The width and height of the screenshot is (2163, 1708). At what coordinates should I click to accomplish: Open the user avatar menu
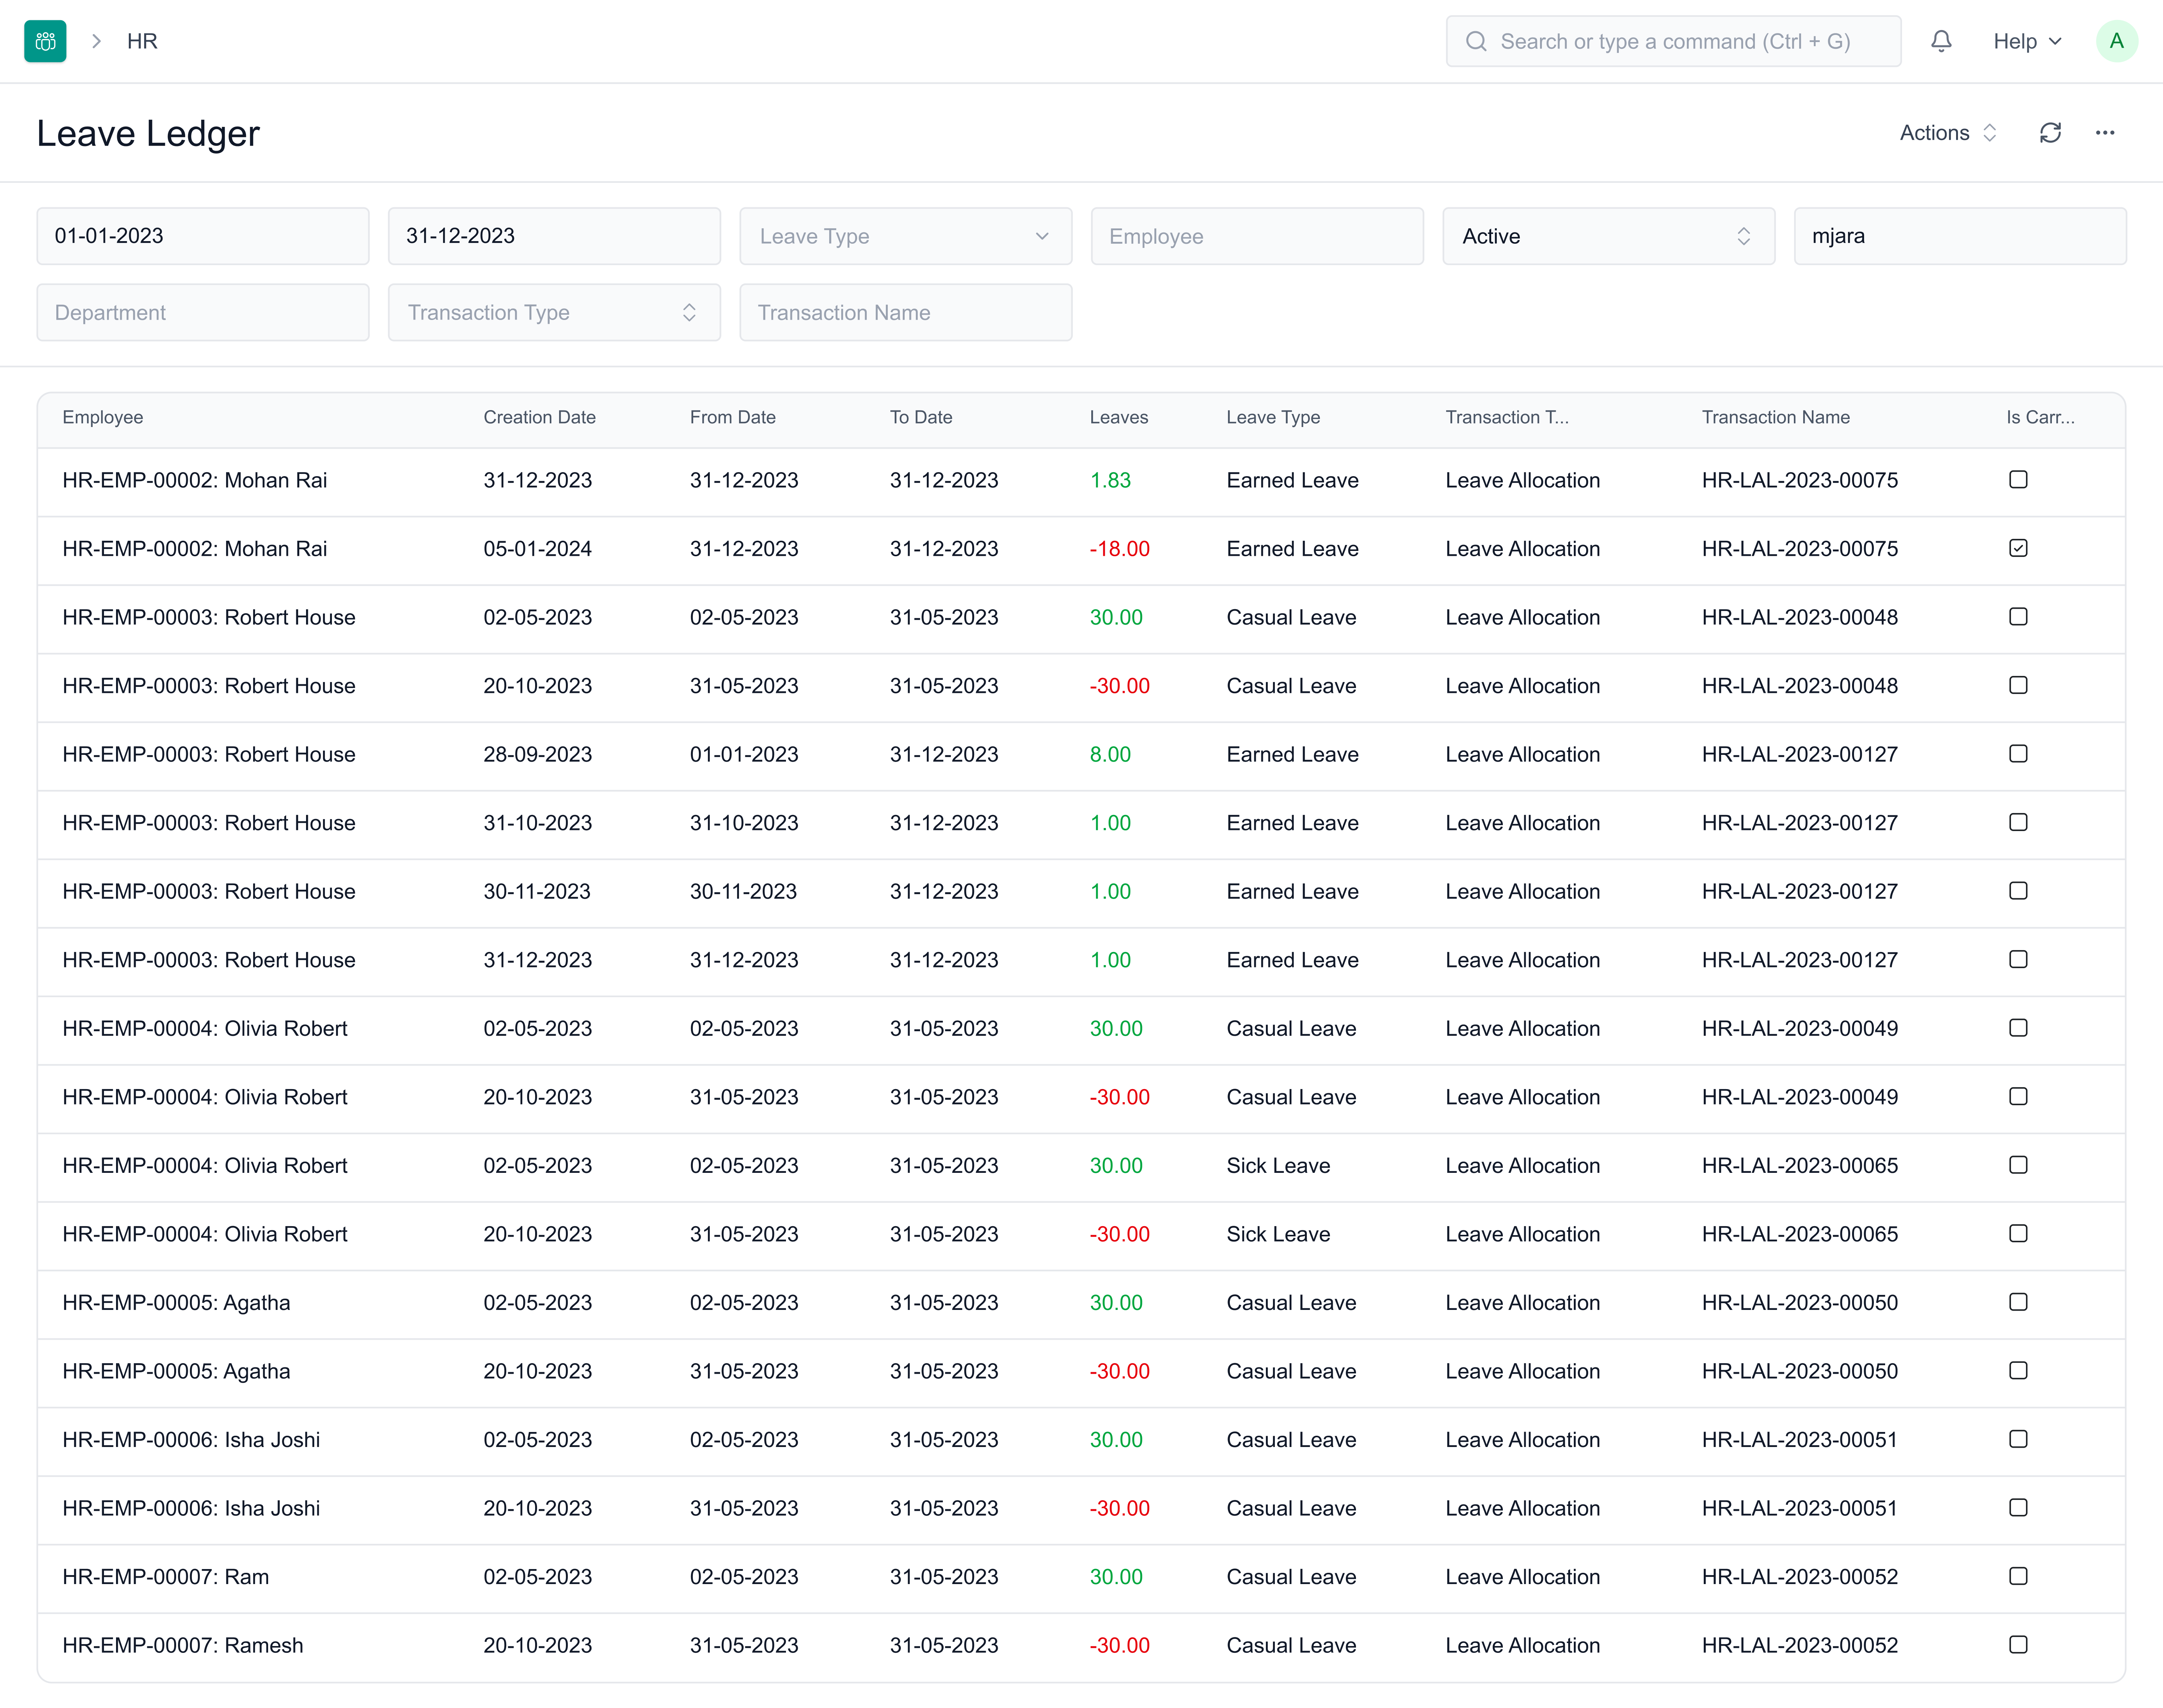tap(2117, 41)
